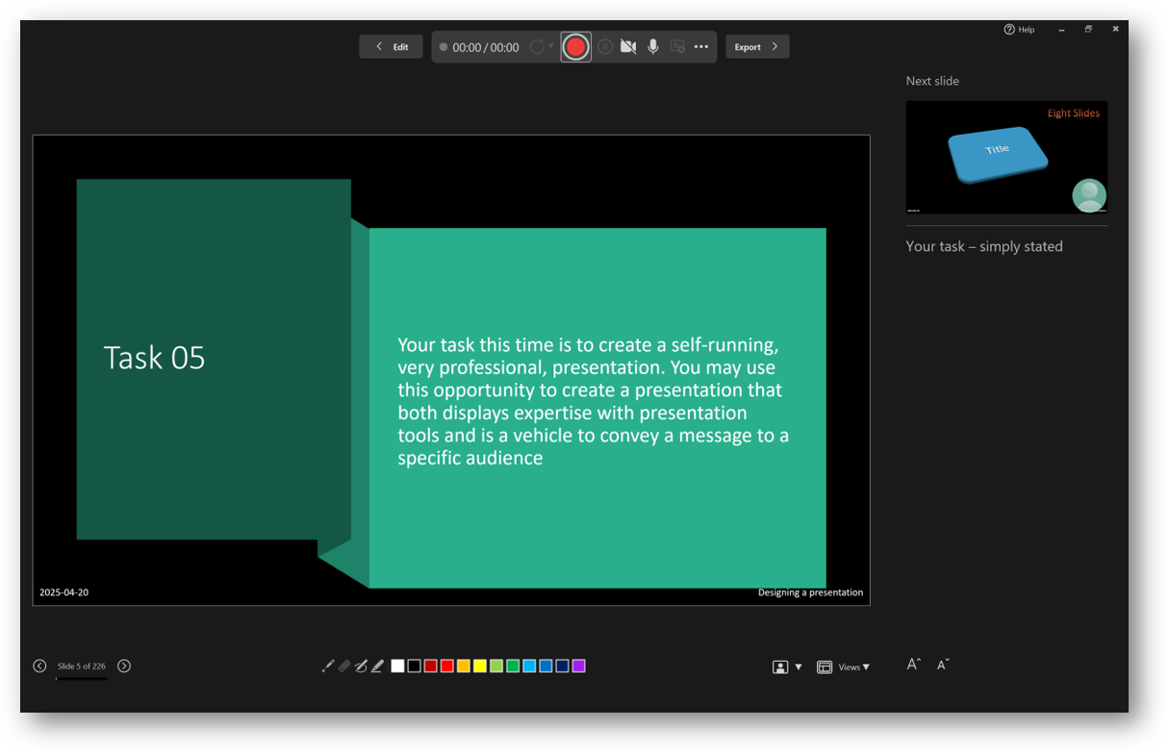The height and width of the screenshot is (753, 1169).
Task: Open Help from the title bar
Action: pyautogui.click(x=1019, y=29)
